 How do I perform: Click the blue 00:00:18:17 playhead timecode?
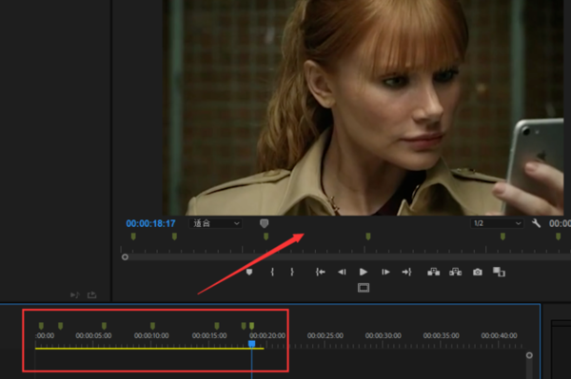(x=150, y=223)
